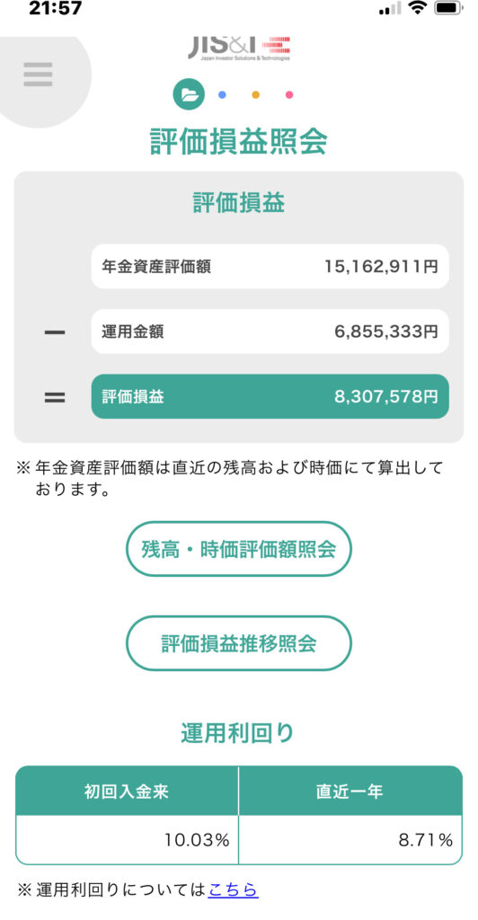This screenshot has width=478, height=920.
Task: Open 残高・時価評価額照会 button
Action: (239, 549)
